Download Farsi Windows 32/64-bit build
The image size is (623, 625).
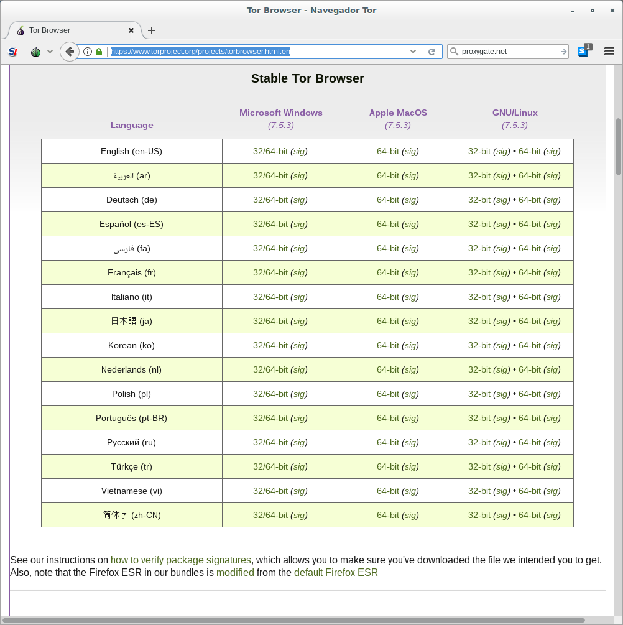pyautogui.click(x=270, y=249)
